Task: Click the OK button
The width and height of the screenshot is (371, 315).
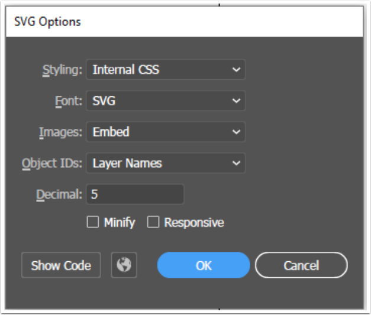Action: [x=204, y=265]
